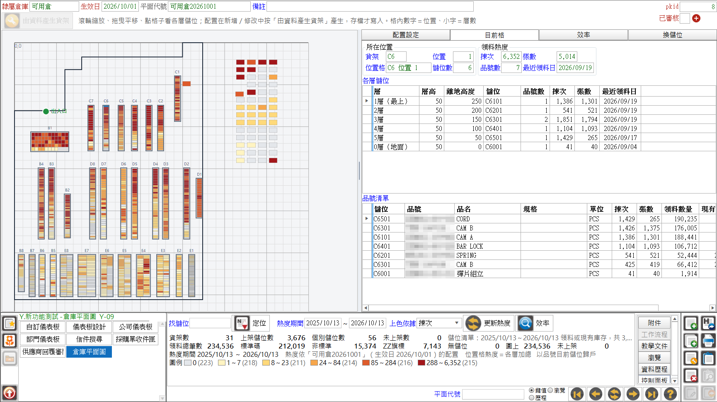Click down arrow of 附件 list scrollbar
The width and height of the screenshot is (717, 402).
coord(675,380)
